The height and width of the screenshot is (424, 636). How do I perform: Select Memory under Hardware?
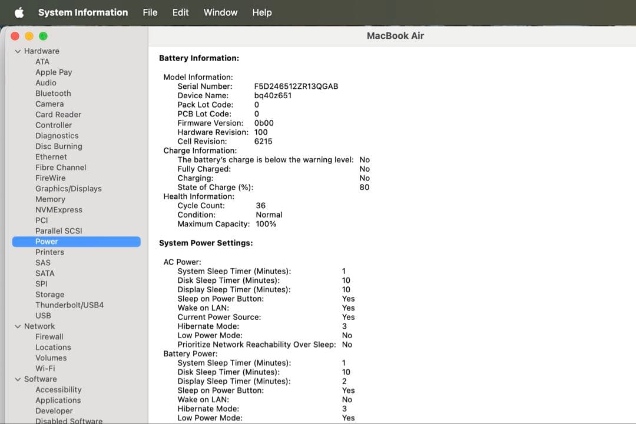tap(50, 199)
